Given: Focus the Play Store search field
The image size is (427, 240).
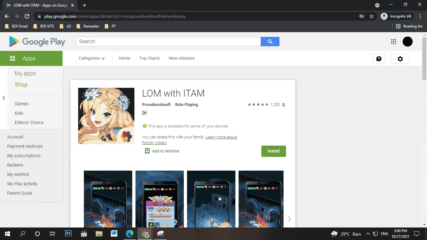Looking at the screenshot, I should [168, 42].
